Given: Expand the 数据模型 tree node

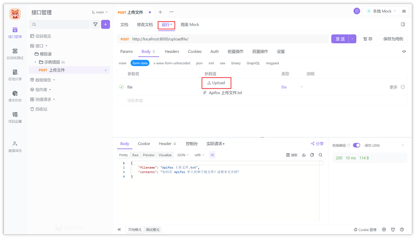Looking at the screenshot, I should coord(54,80).
